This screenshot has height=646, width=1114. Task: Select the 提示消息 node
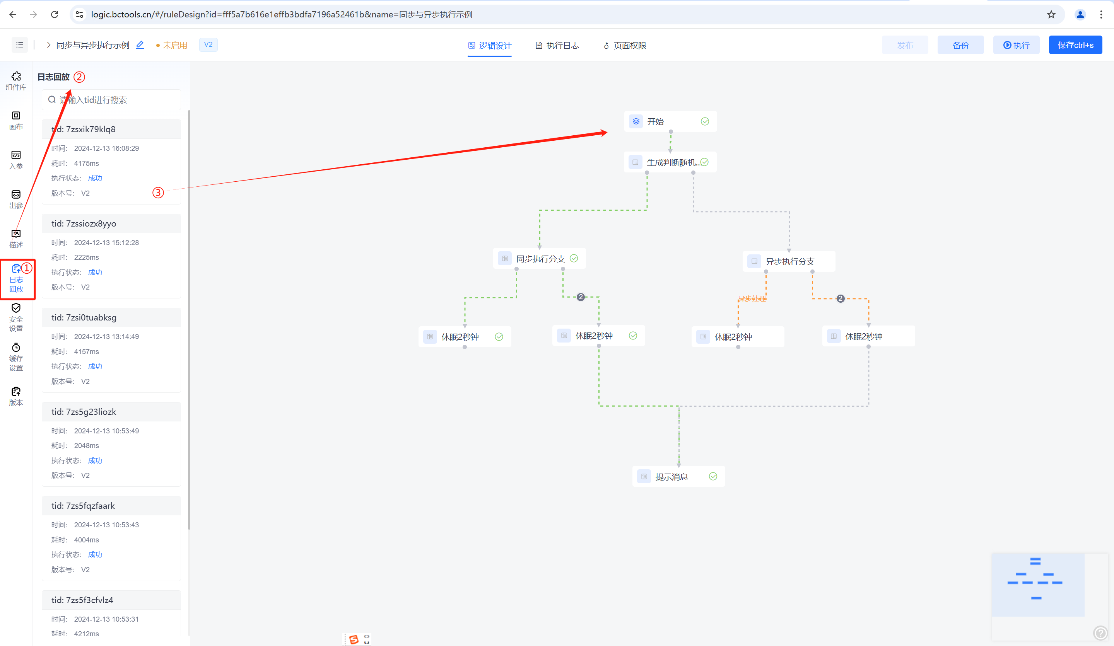coord(679,476)
